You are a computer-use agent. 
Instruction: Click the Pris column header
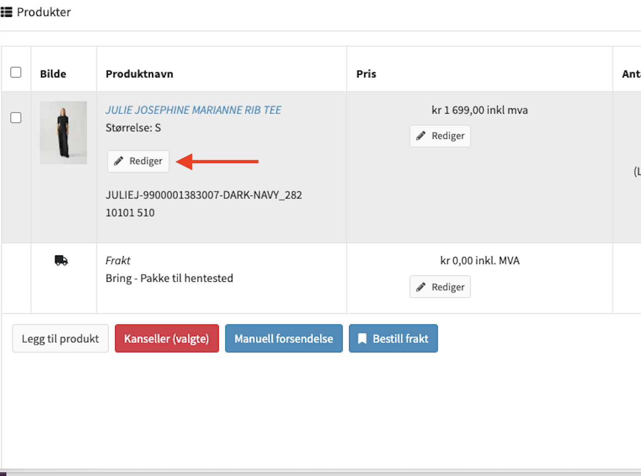pyautogui.click(x=366, y=74)
